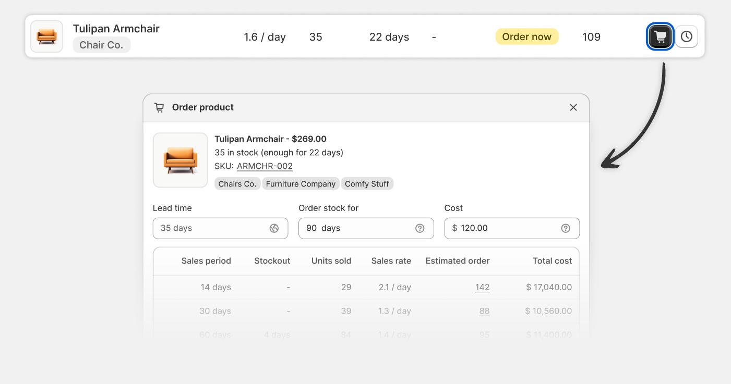Click the shopping cart order button

660,37
